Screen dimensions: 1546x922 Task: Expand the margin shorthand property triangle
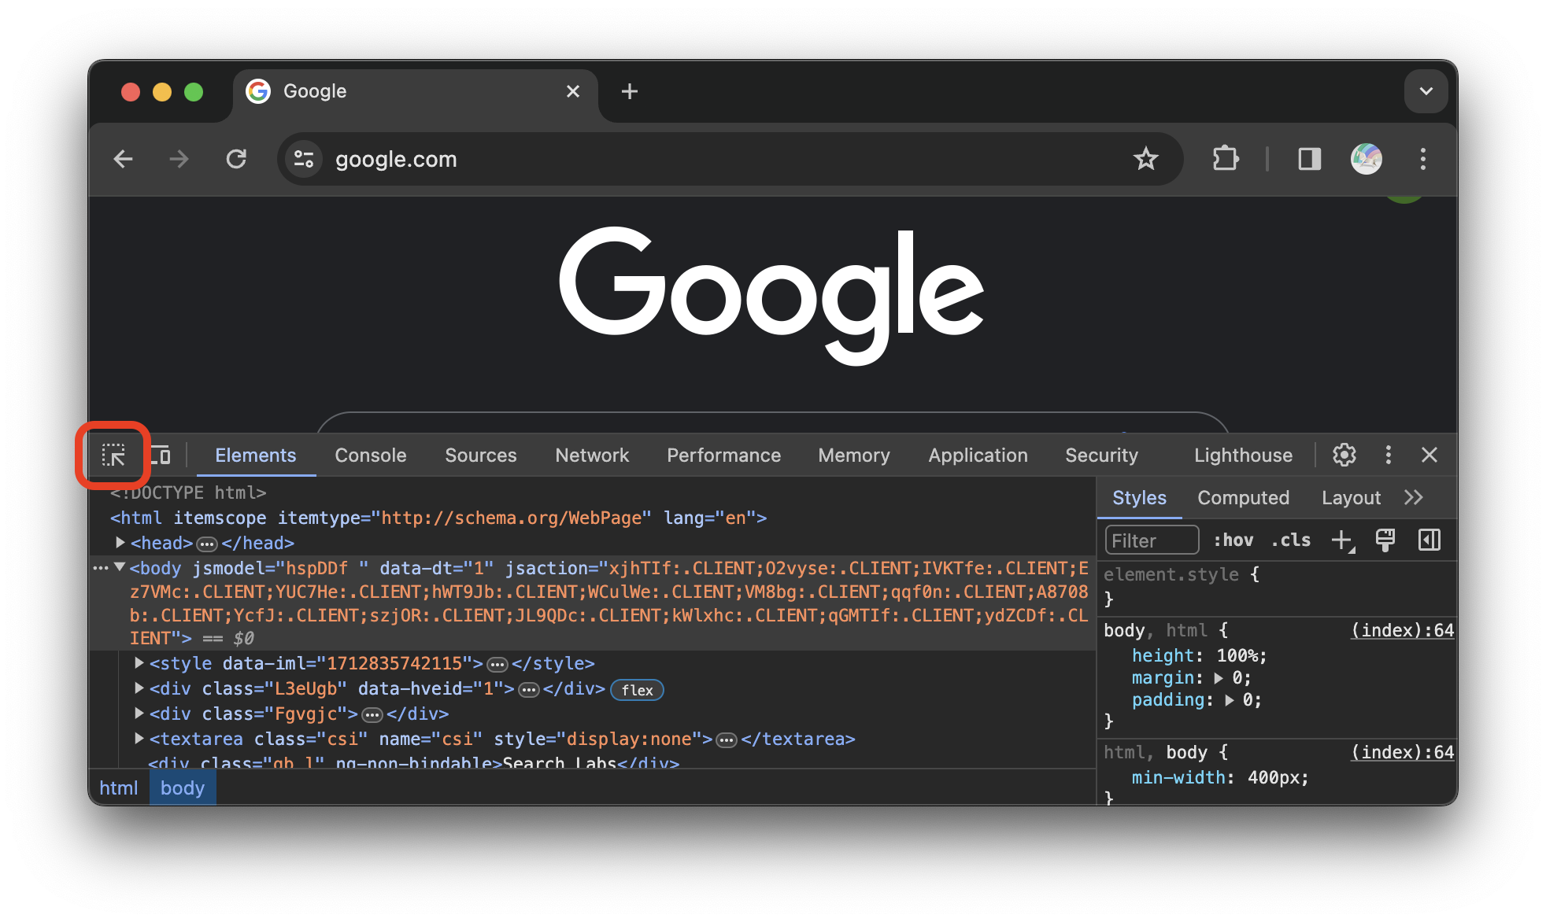1219,677
